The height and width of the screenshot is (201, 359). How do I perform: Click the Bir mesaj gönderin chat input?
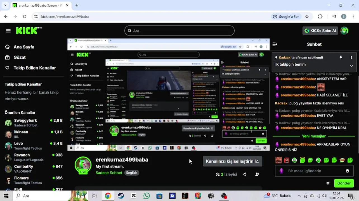click(x=314, y=171)
